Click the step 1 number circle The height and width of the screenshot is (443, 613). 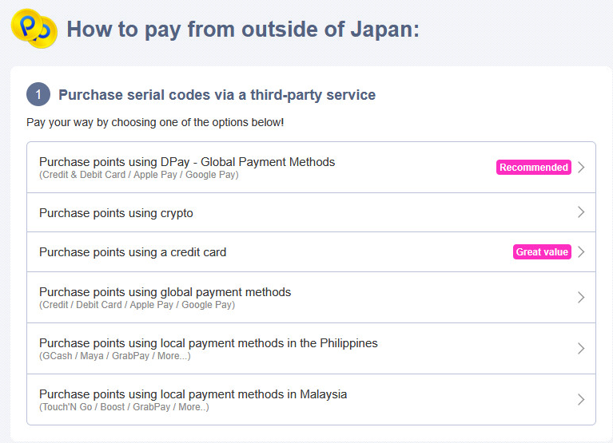[38, 95]
